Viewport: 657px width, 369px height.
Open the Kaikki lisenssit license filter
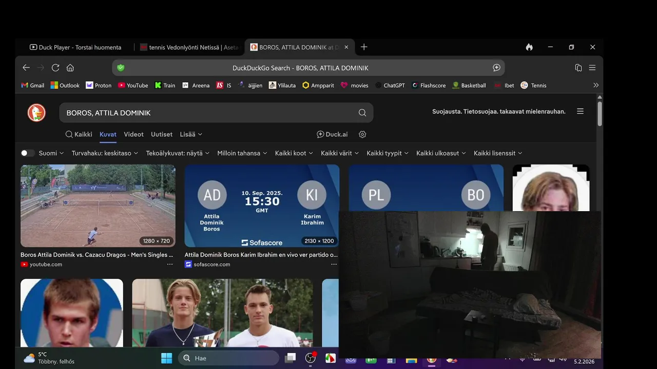498,153
